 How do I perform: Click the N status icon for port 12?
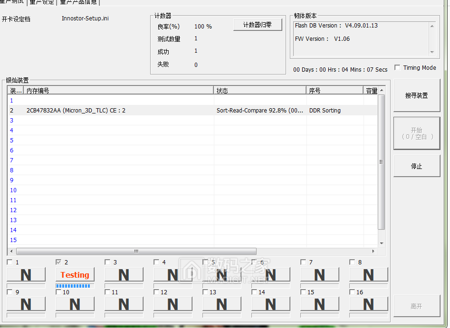click(172, 304)
